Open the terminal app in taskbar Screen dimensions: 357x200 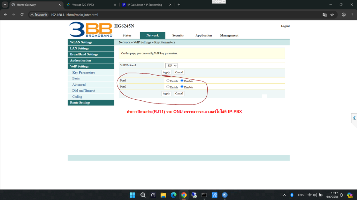coord(204,195)
